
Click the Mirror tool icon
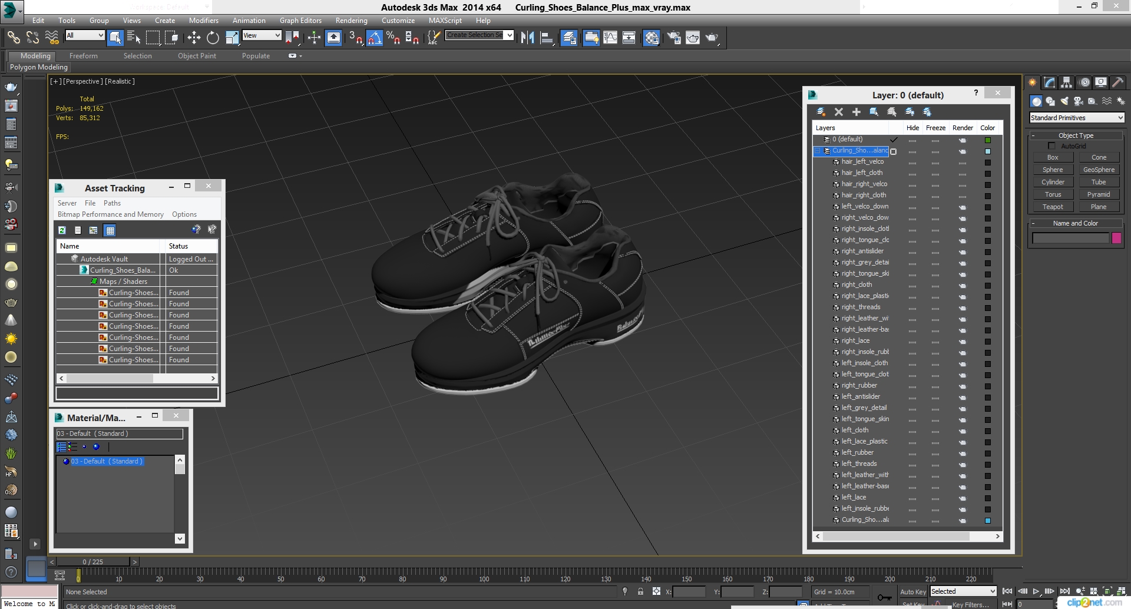[527, 38]
